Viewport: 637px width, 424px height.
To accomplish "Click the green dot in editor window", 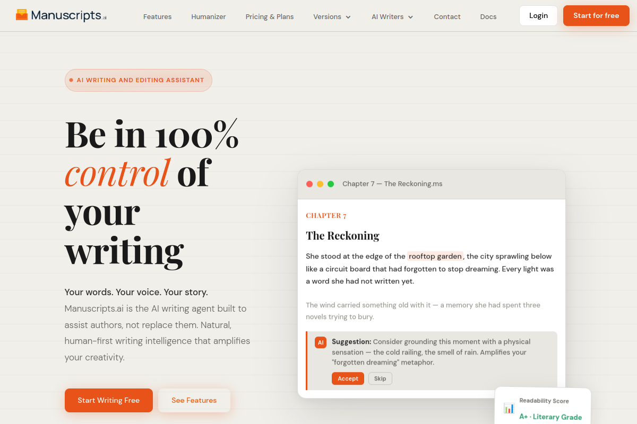I will click(x=331, y=184).
